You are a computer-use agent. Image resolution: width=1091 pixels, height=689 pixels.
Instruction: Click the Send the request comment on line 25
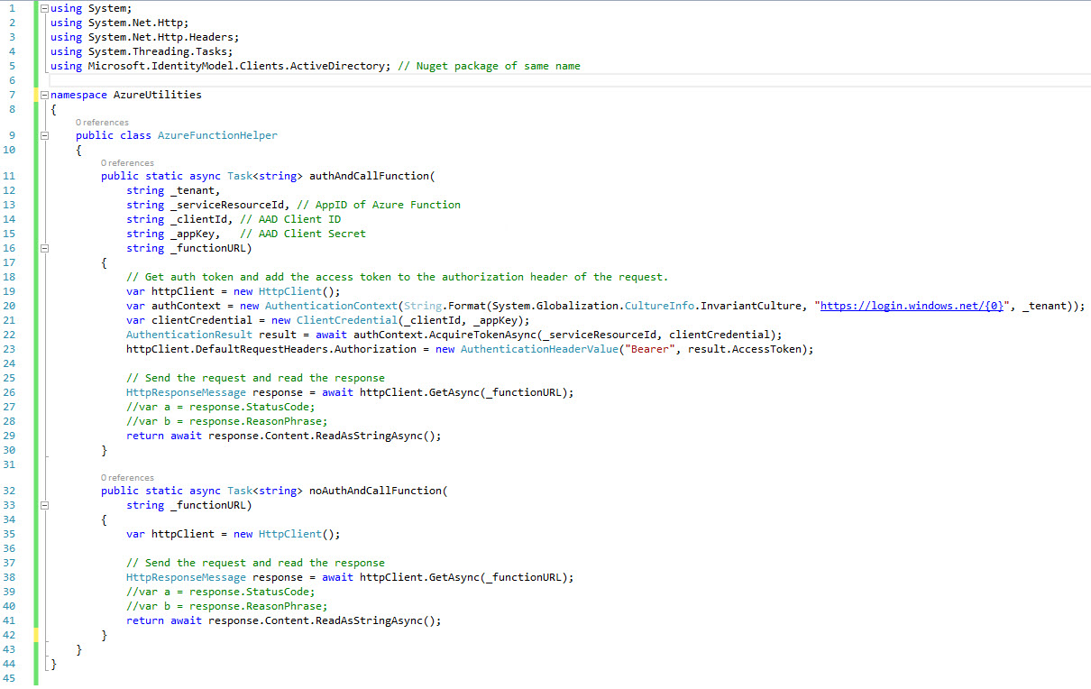tap(255, 378)
